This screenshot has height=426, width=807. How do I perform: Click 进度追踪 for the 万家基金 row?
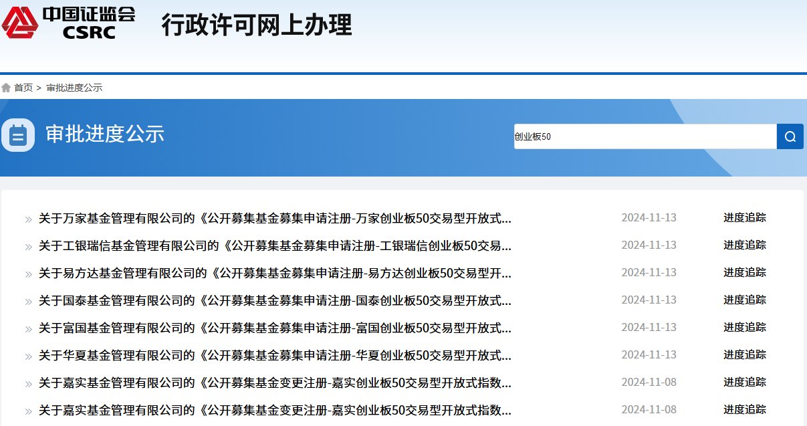tap(745, 217)
